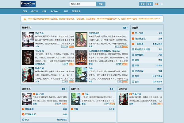Viewport: 184px width, 123px height.
Task: Open the 从退婚弃女到嗜魔女帝 title in 推荐小说
Action: [x=105, y=51]
